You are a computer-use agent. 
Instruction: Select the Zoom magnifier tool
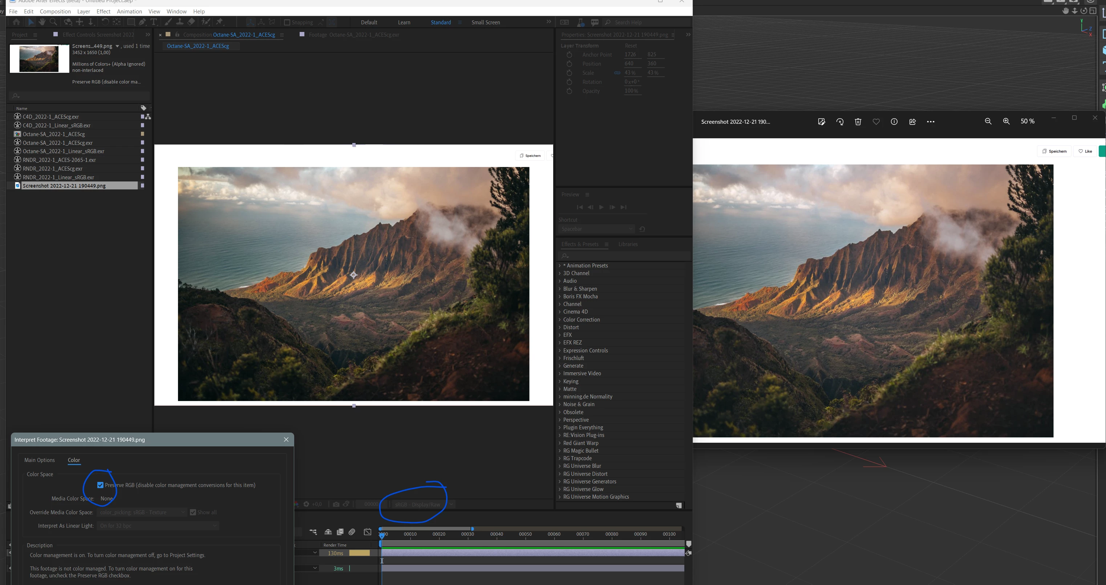point(53,22)
